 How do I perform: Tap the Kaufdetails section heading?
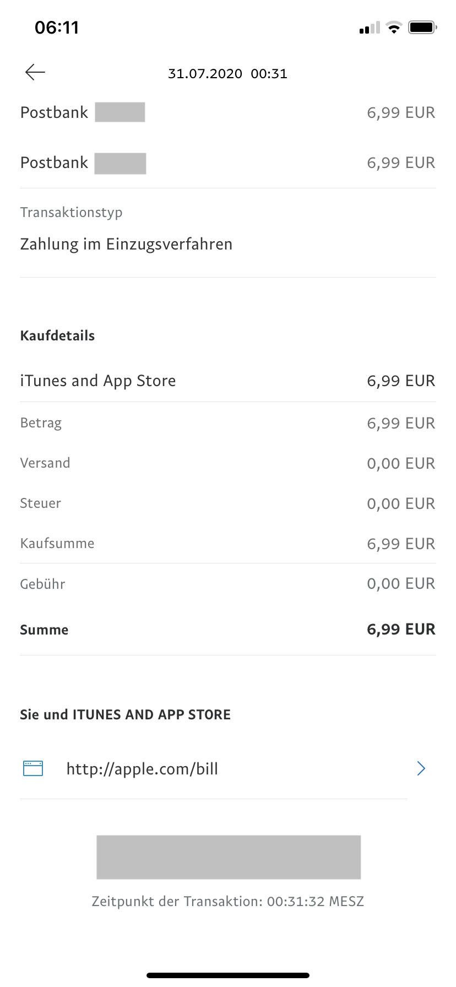pyautogui.click(x=57, y=336)
